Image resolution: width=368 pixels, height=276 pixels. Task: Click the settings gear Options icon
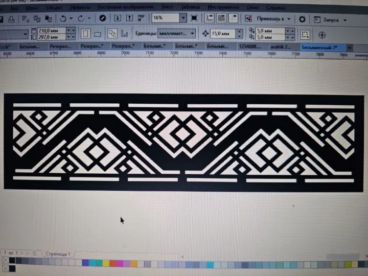302,19
